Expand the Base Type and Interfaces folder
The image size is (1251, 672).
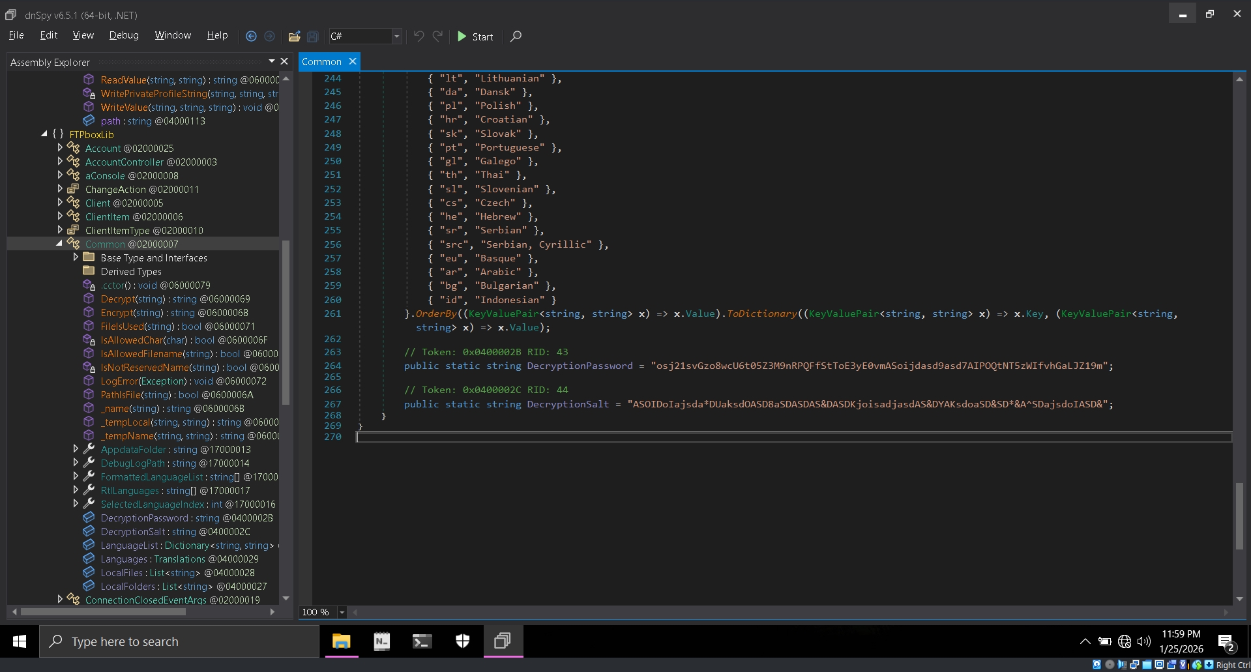click(76, 257)
